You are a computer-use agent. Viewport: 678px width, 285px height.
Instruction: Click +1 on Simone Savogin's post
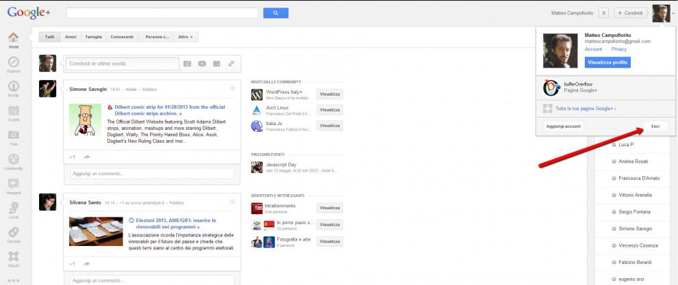72,157
